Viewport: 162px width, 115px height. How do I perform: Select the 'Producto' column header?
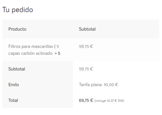point(17,29)
